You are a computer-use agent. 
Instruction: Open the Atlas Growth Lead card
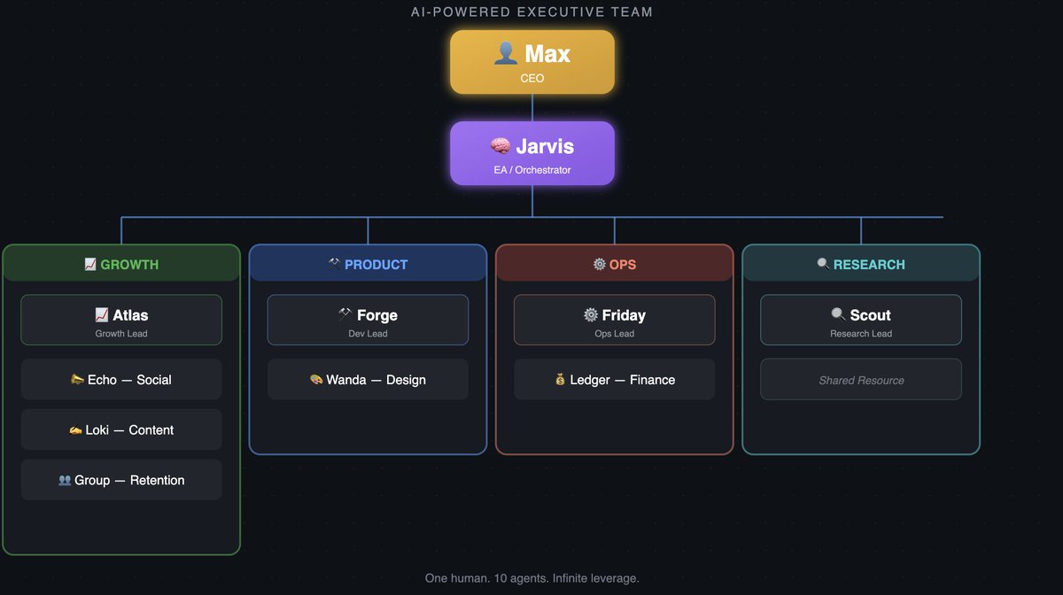point(121,320)
